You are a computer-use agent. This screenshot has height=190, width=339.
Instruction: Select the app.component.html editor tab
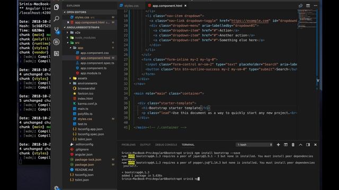(167, 6)
